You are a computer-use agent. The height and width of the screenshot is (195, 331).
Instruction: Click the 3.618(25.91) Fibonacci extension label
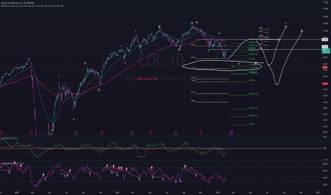pyautogui.click(x=253, y=116)
